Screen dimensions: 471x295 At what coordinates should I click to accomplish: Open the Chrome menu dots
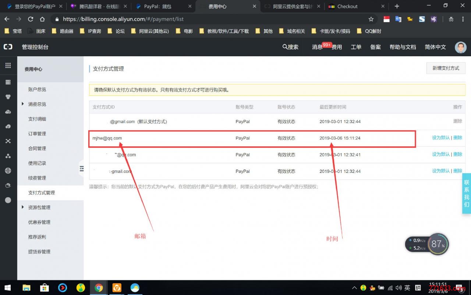click(x=463, y=19)
